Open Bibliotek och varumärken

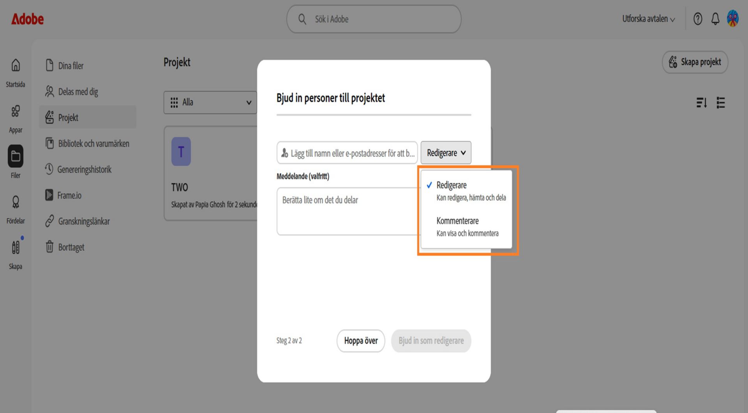click(88, 143)
